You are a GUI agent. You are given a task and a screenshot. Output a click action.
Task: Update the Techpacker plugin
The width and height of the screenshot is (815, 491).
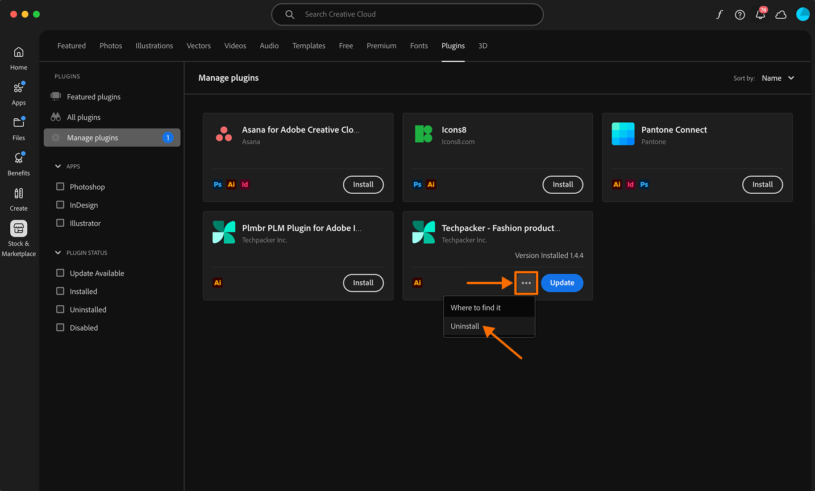562,283
